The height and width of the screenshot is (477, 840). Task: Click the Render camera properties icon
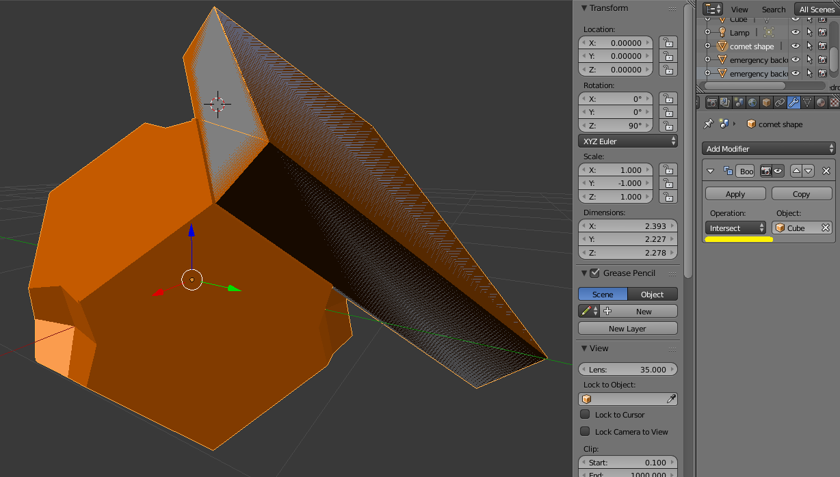(x=712, y=103)
